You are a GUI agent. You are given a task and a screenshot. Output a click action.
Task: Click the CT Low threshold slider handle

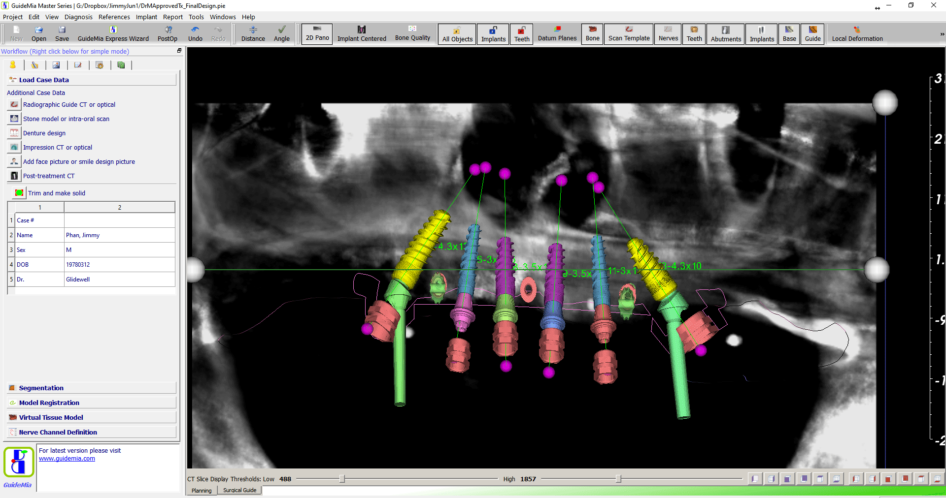tap(342, 479)
